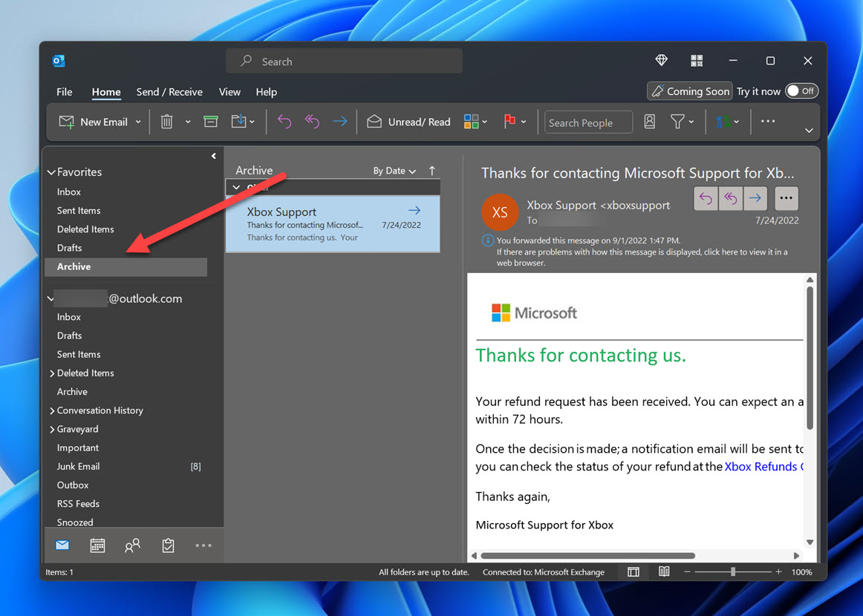Click the ribbon more commands ellipsis
This screenshot has width=863, height=616.
point(768,122)
